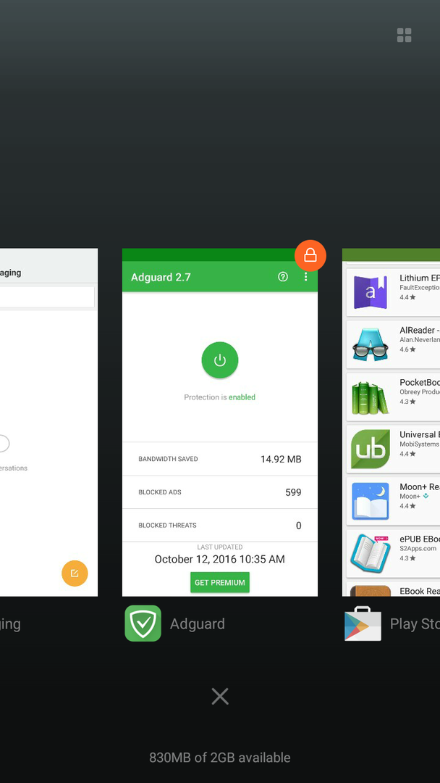Image resolution: width=440 pixels, height=783 pixels.
Task: Tap the Bandwidth Saved row
Action: pyautogui.click(x=220, y=459)
